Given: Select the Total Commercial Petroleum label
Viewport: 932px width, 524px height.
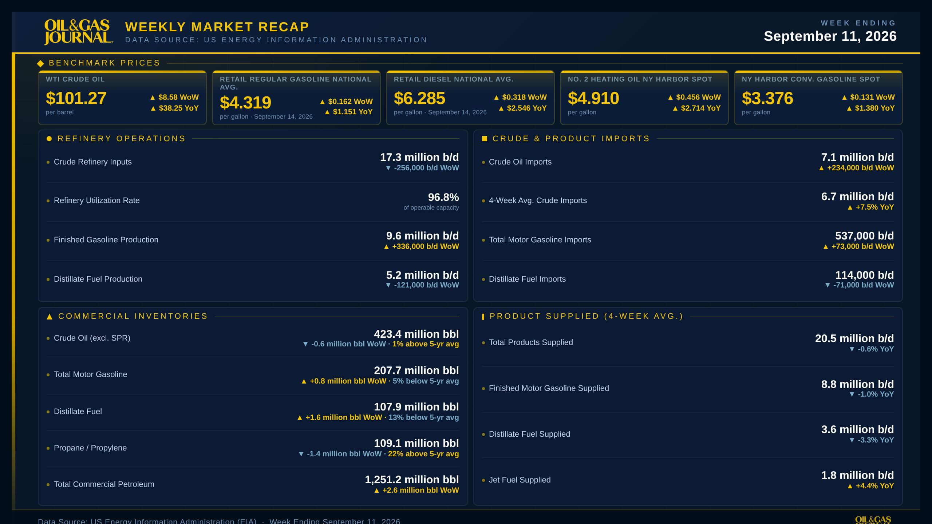Looking at the screenshot, I should (104, 484).
